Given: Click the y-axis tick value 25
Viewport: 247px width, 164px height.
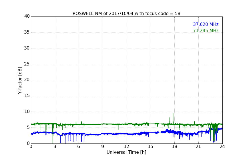Looking at the screenshot, I should [x=27, y=64].
